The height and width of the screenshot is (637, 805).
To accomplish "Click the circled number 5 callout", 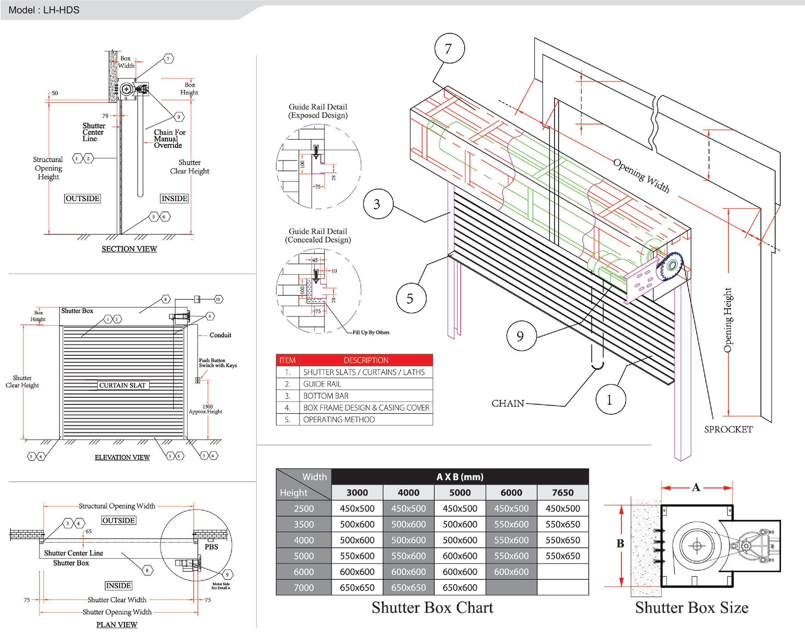I will [411, 298].
